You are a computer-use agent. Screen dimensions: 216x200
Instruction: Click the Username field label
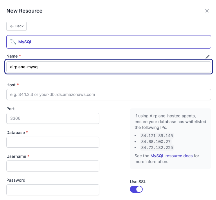(16, 156)
